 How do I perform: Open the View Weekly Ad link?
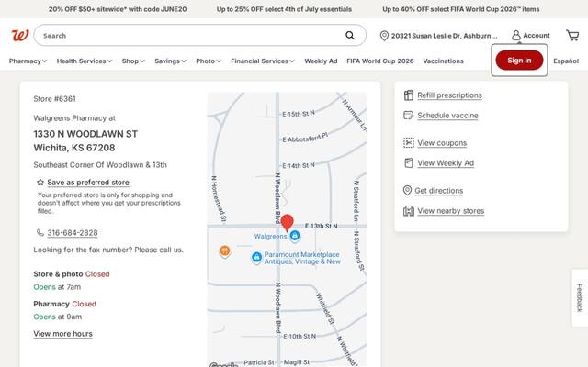[446, 163]
